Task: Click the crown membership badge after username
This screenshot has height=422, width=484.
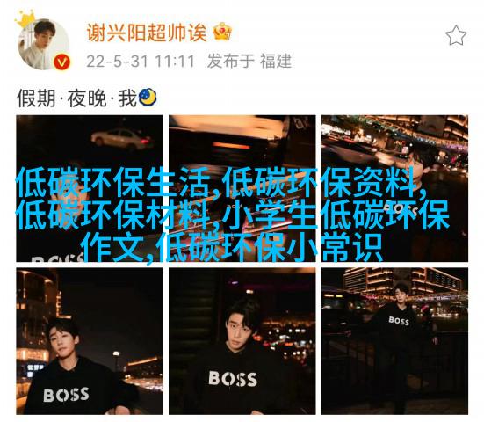Action: click(x=222, y=32)
